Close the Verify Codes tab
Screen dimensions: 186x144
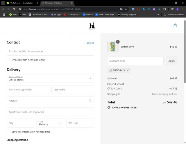pos(37,3)
